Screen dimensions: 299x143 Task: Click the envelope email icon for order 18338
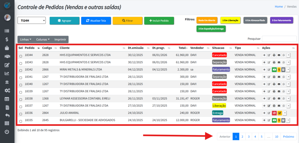point(279,99)
